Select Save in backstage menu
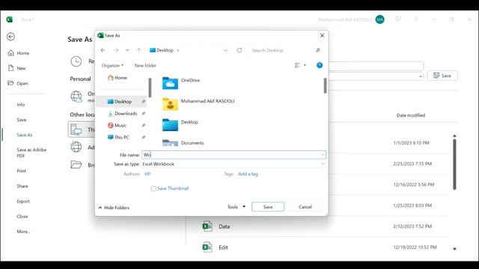Screen dimensions: 479x269 click(x=22, y=120)
